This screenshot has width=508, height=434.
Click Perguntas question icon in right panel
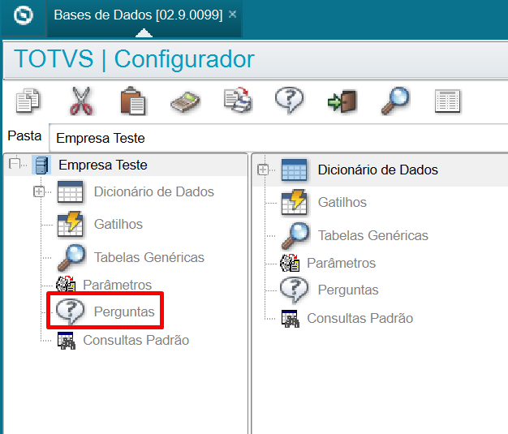[x=294, y=290]
